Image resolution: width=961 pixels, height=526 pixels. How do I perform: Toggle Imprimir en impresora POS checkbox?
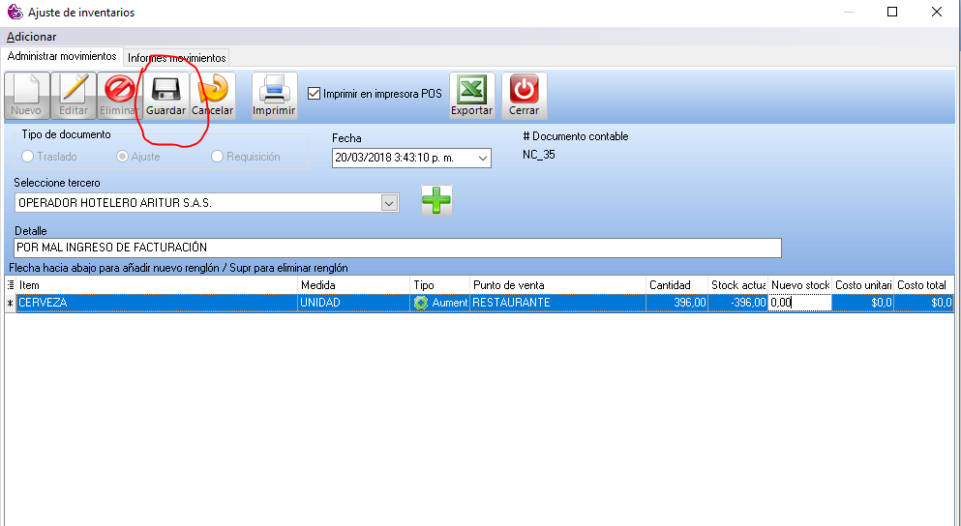pyautogui.click(x=314, y=94)
